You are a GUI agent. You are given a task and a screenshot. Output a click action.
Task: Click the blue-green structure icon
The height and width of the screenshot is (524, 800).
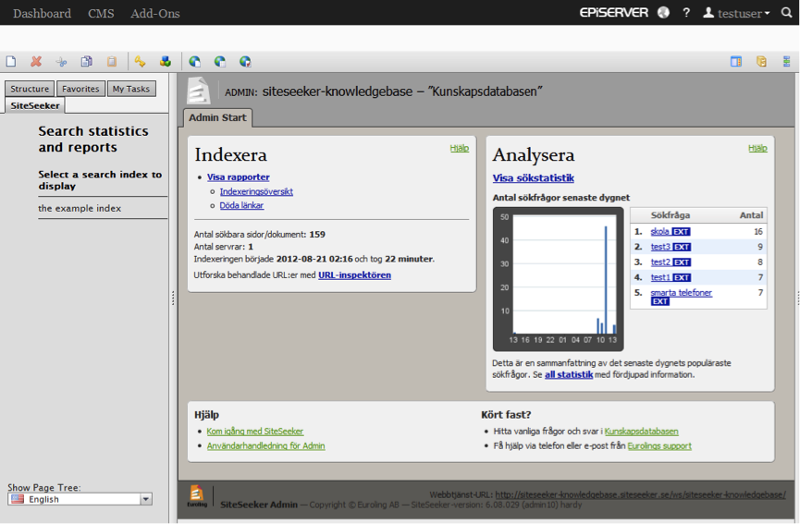tap(787, 62)
